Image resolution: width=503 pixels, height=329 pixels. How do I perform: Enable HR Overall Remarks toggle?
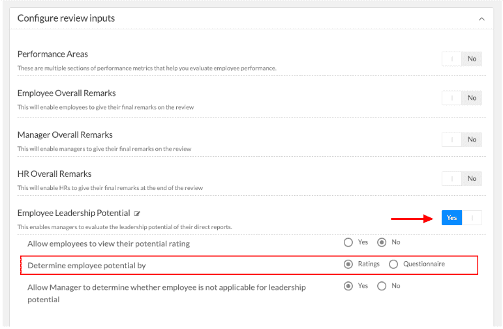(462, 178)
